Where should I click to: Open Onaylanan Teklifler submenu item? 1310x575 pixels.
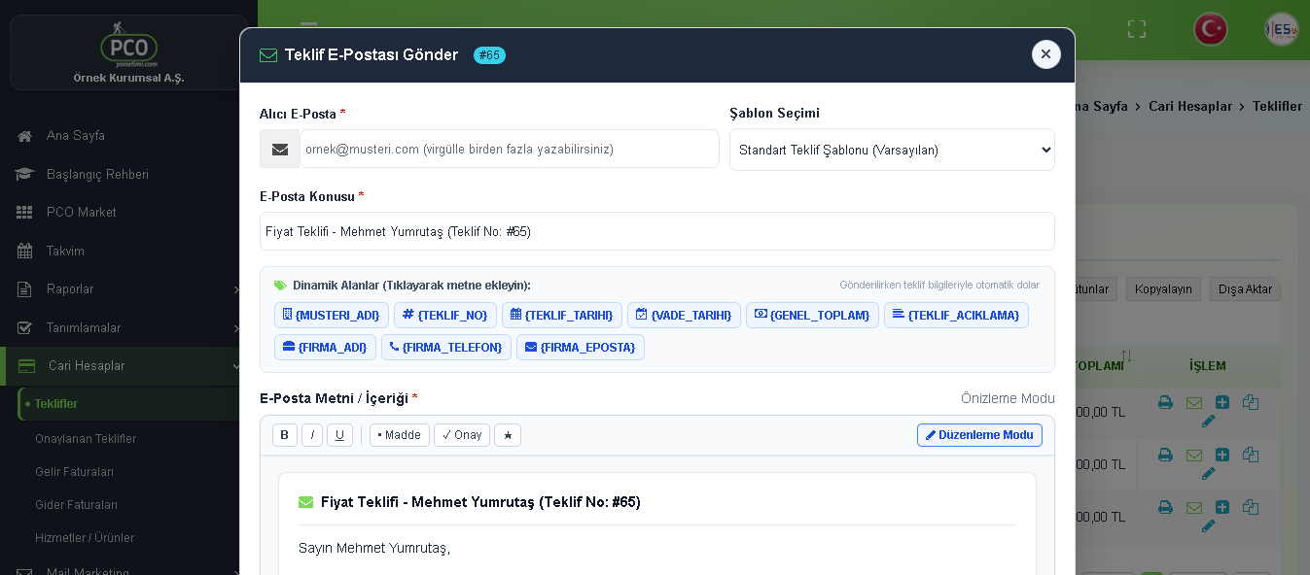86,439
